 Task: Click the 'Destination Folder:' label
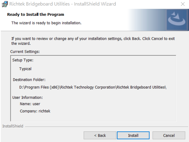(x=29, y=80)
